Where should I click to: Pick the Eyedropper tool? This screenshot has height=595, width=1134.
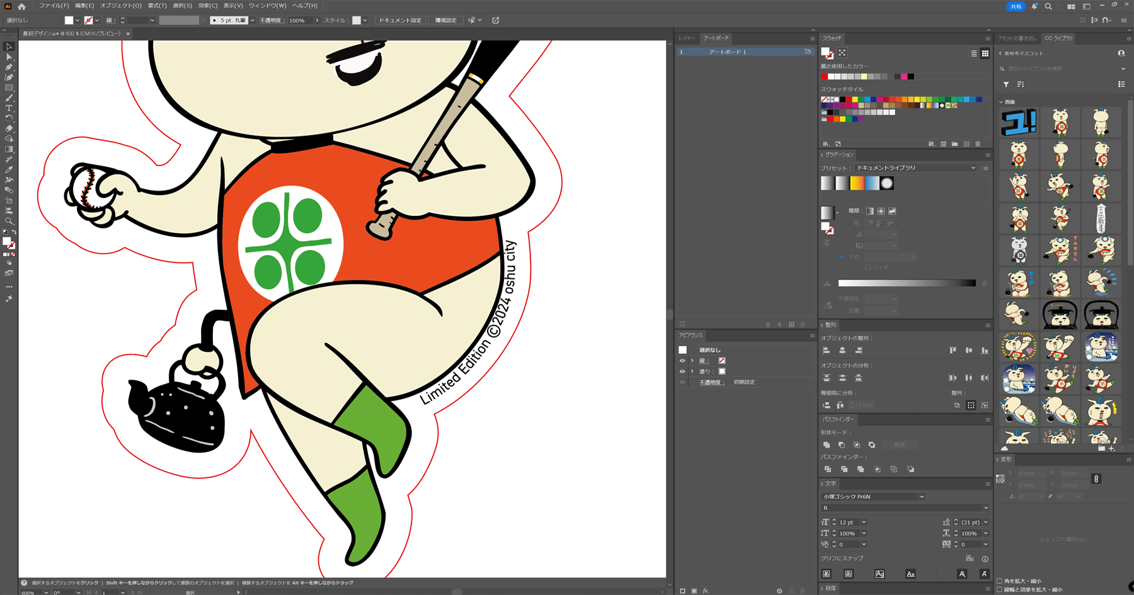[9, 169]
